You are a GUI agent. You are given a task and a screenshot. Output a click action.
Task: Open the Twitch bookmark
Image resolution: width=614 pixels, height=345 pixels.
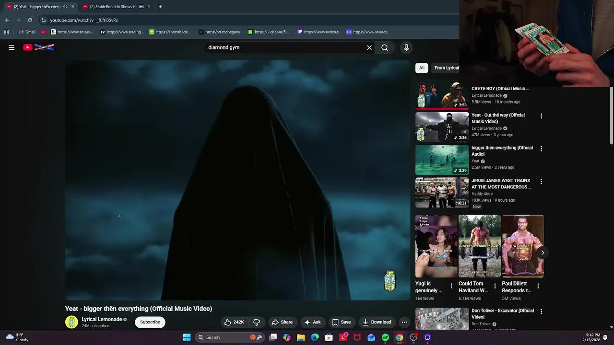tap(319, 32)
